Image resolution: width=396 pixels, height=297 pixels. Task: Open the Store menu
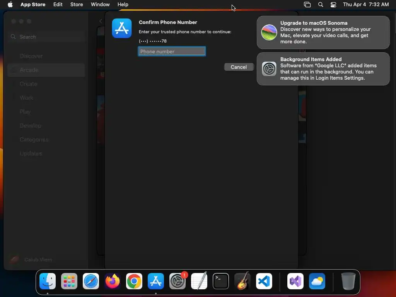pyautogui.click(x=77, y=4)
